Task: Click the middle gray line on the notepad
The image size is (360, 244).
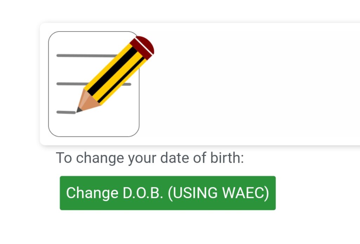Action: 70,84
